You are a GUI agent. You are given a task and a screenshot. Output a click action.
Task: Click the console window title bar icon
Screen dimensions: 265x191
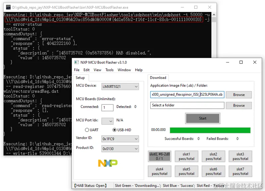click(x=8, y=7)
